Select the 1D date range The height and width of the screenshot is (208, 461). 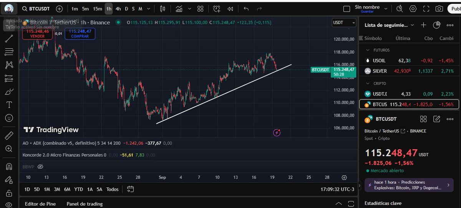27,189
